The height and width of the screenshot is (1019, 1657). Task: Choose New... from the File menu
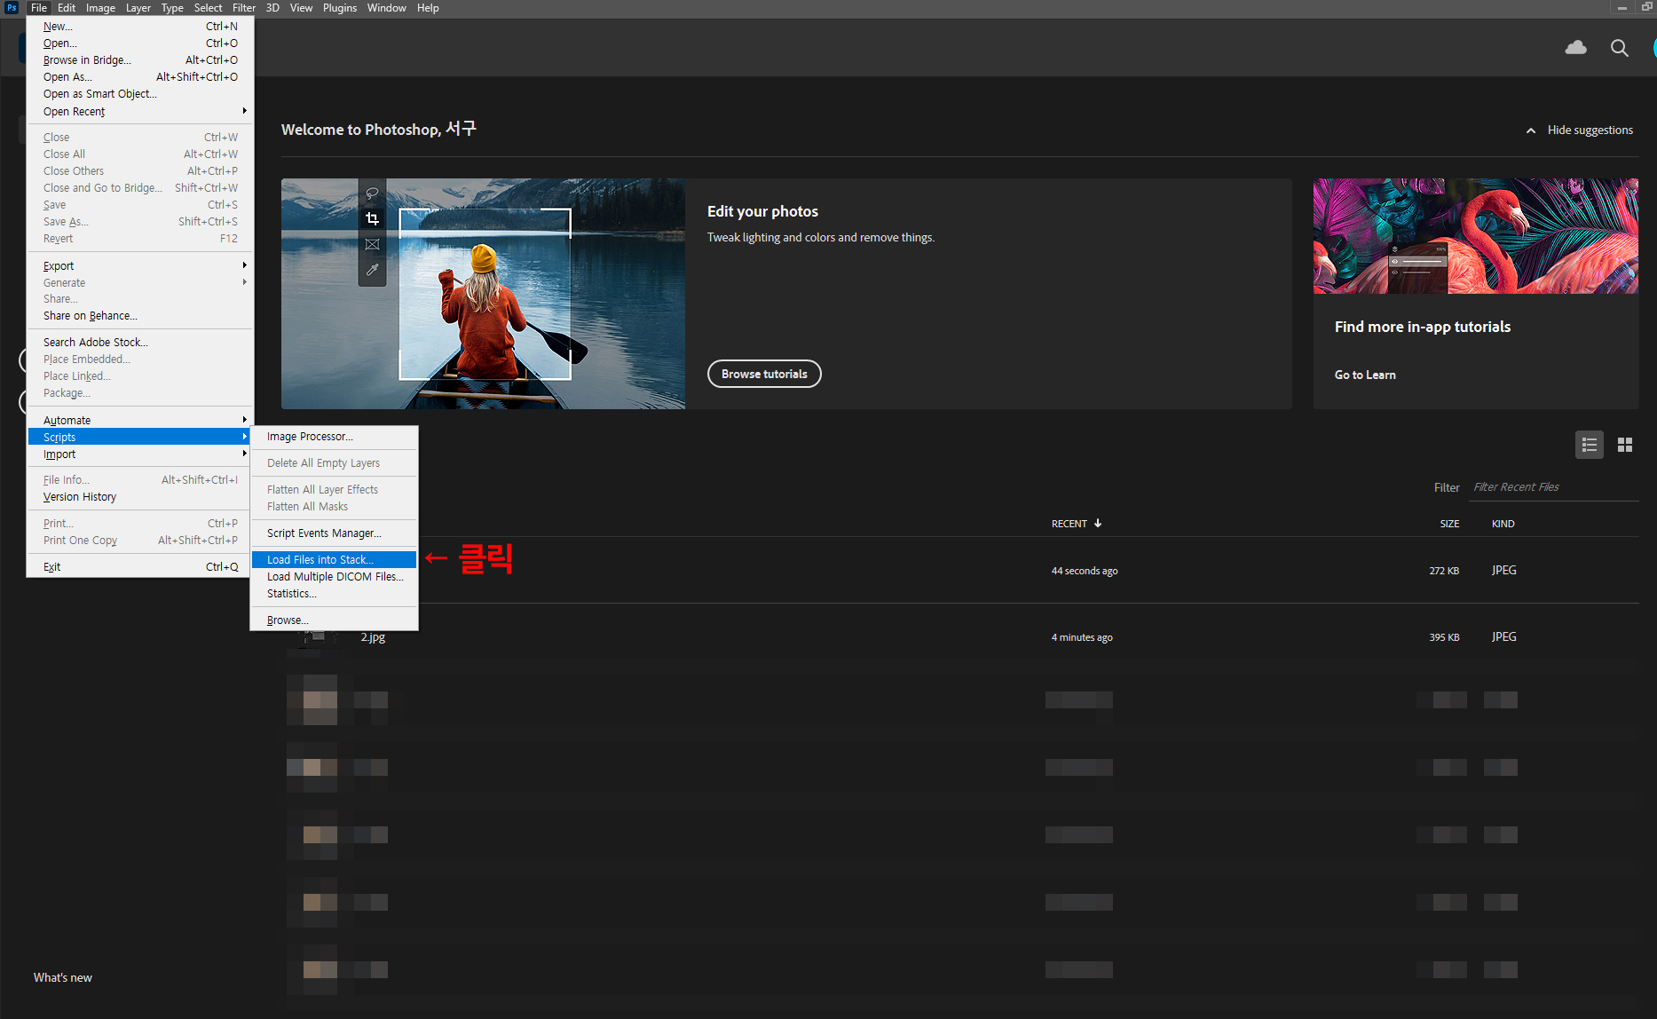click(x=140, y=27)
